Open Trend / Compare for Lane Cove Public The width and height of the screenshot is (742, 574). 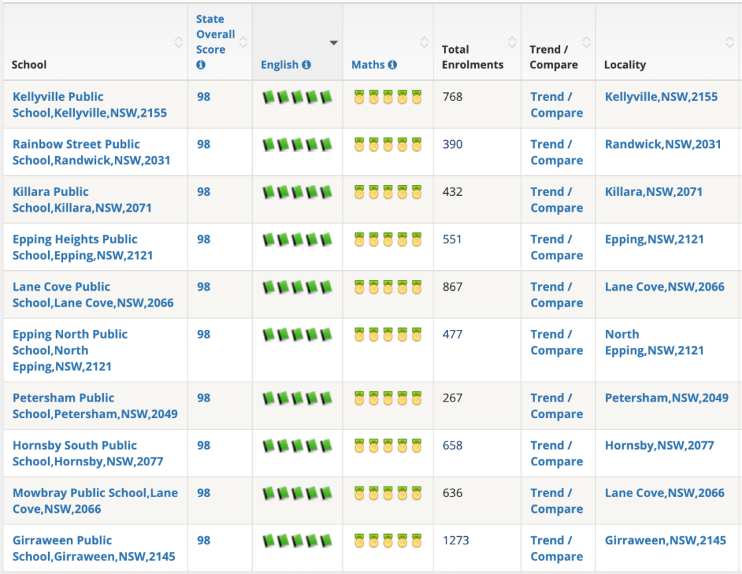point(556,295)
